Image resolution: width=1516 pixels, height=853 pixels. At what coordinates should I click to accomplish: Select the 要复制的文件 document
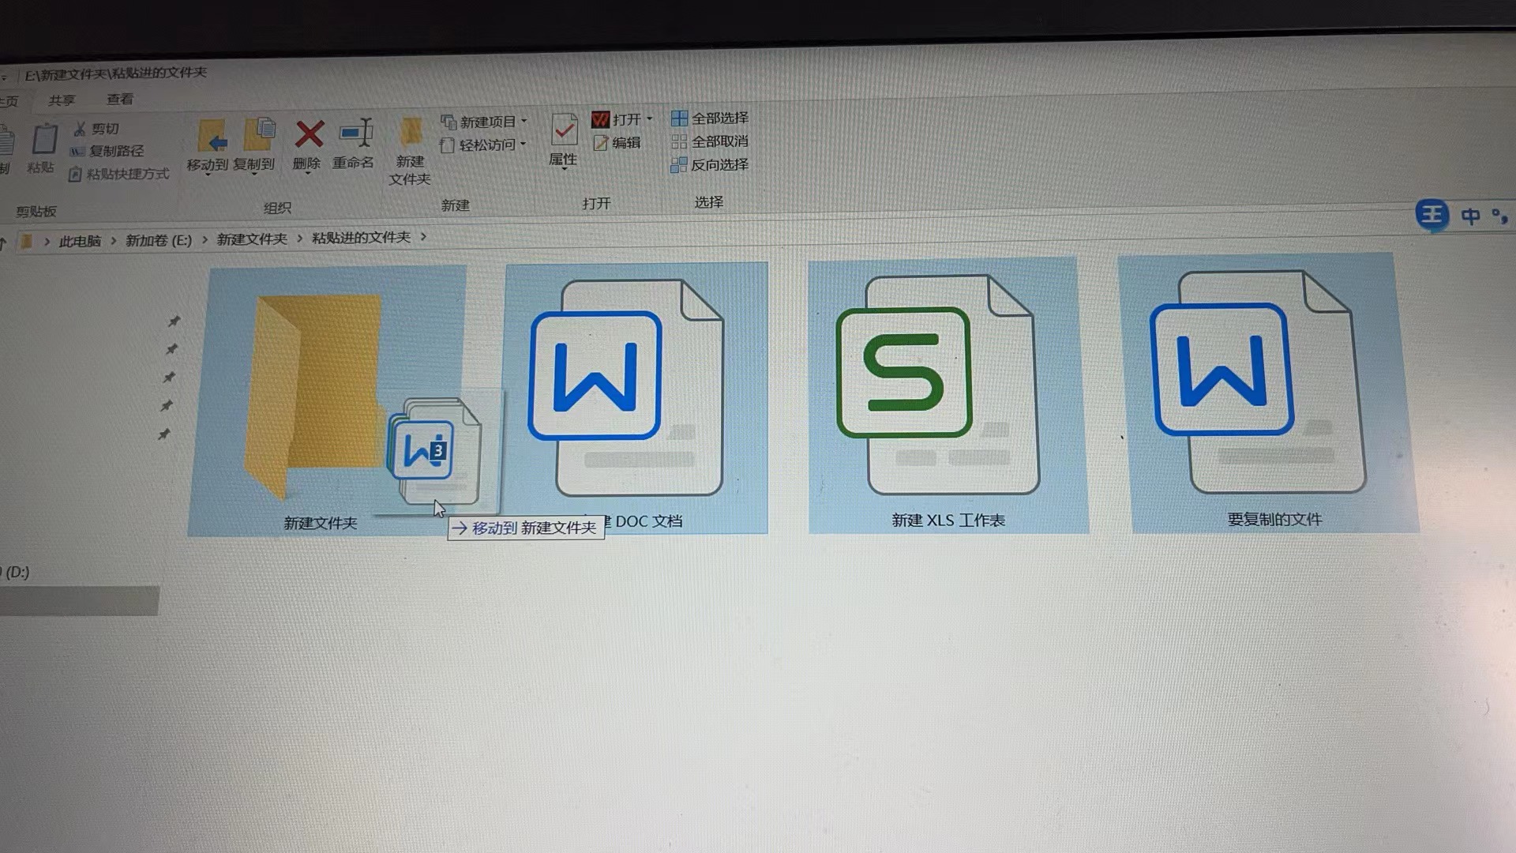tap(1270, 393)
